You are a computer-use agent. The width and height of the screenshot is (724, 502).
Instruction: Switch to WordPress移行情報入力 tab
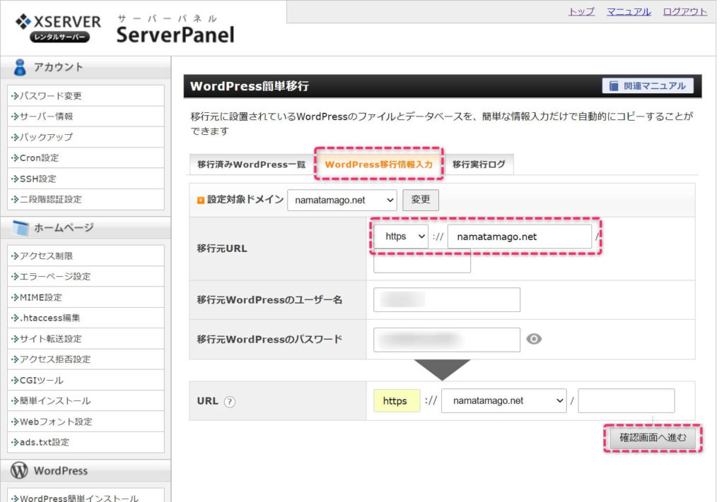(x=379, y=165)
